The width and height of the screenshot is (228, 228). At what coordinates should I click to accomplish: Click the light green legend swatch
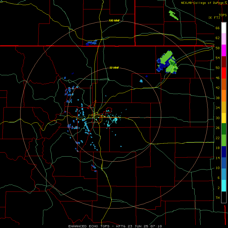[x=224, y=140]
